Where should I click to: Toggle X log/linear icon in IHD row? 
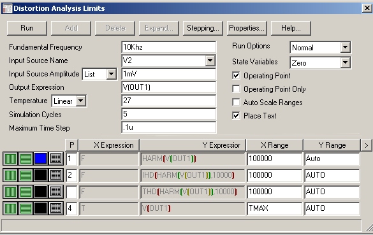coord(10,175)
